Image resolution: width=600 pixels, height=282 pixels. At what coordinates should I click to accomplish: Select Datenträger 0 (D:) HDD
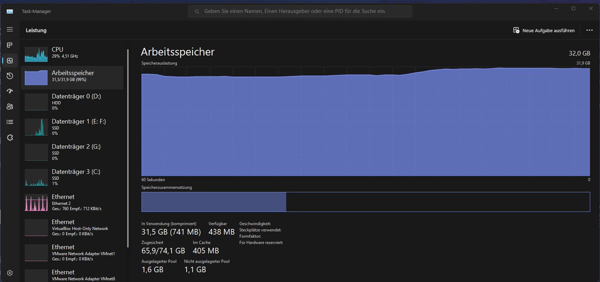[x=72, y=102]
